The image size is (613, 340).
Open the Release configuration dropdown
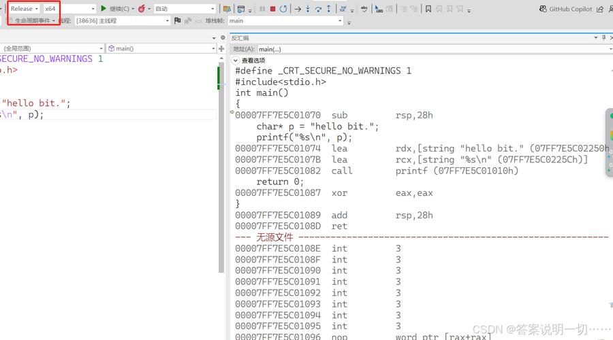(x=25, y=9)
